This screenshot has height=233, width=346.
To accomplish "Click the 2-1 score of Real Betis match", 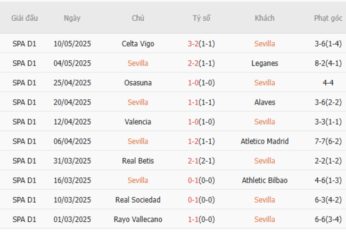I will [193, 161].
